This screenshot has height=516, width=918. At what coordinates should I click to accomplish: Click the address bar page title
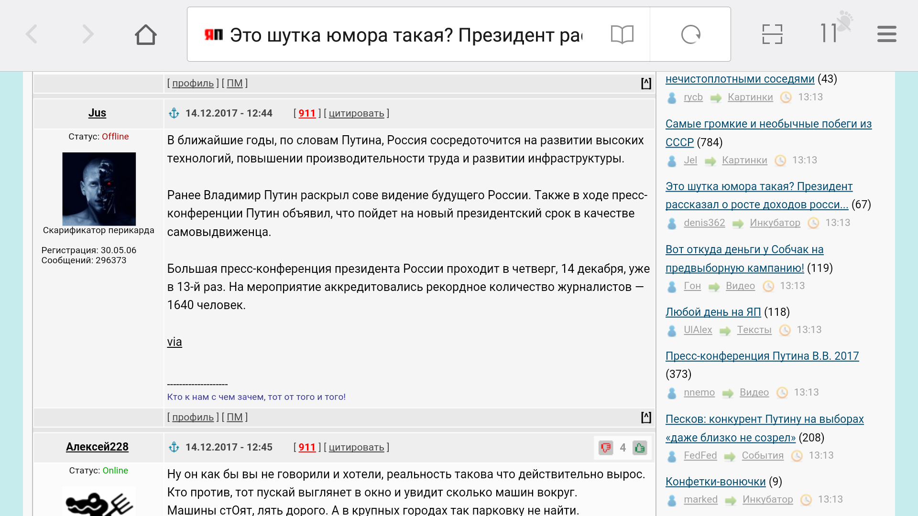coord(405,35)
